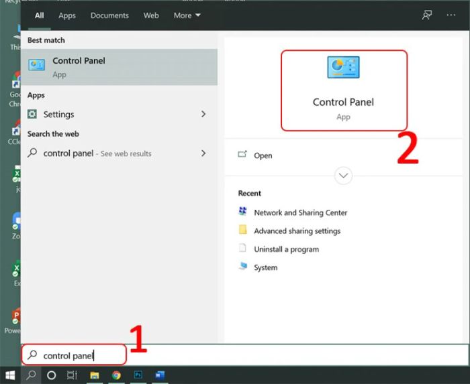Select Settings app result
Viewport: 470px width, 384px height.
point(119,114)
